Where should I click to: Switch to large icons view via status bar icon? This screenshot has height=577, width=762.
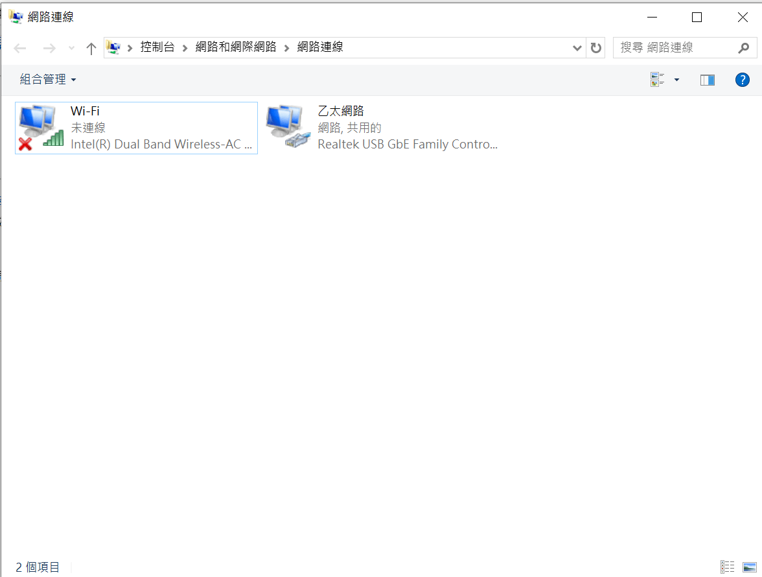click(750, 567)
